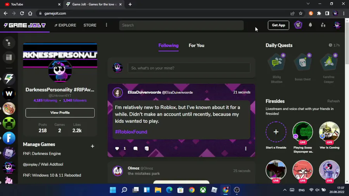Click Start a Fireside plus circle

click(276, 132)
